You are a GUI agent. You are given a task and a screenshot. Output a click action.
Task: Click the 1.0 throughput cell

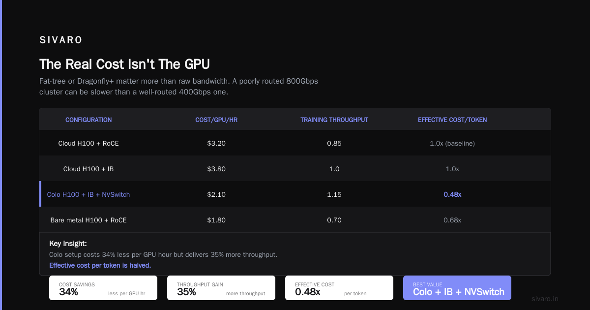coord(334,169)
